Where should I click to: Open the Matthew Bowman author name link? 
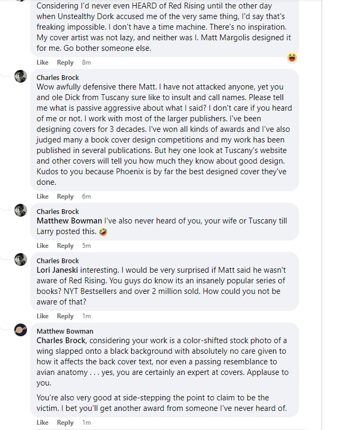point(65,332)
